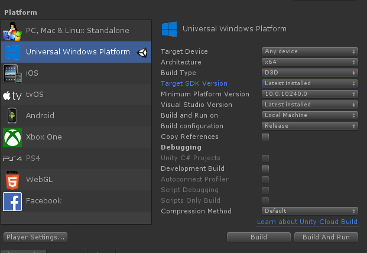Choose the Facebook platform label

tap(44, 201)
